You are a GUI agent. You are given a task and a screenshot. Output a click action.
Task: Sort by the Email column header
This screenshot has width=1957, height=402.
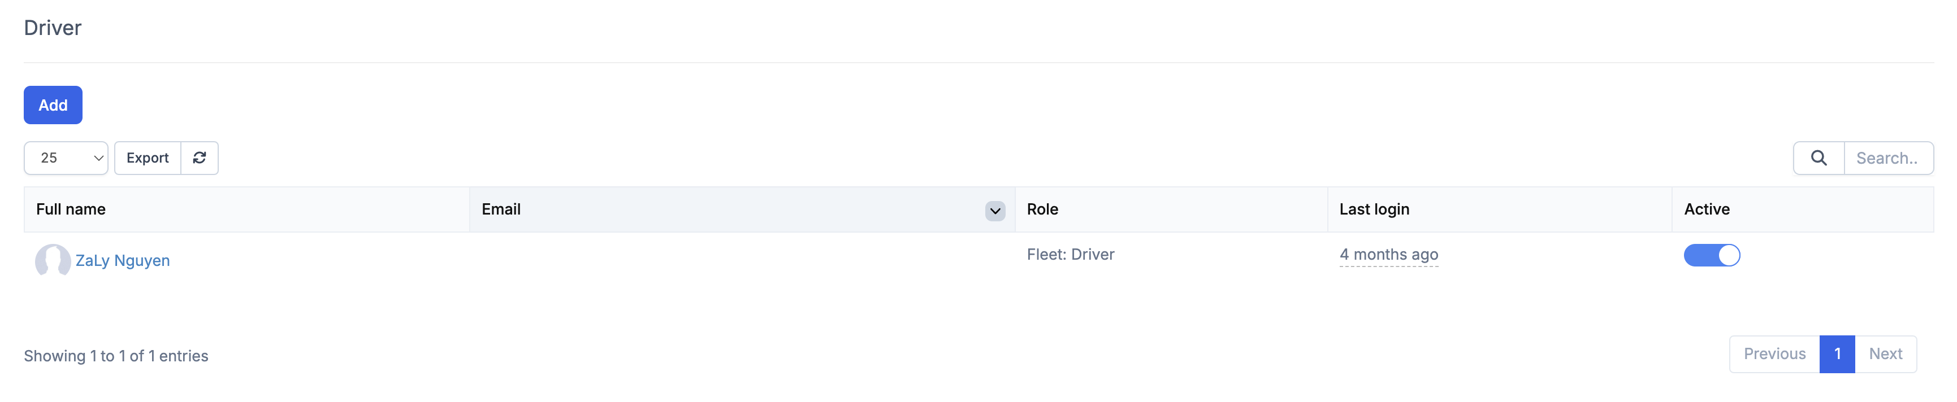pyautogui.click(x=501, y=209)
